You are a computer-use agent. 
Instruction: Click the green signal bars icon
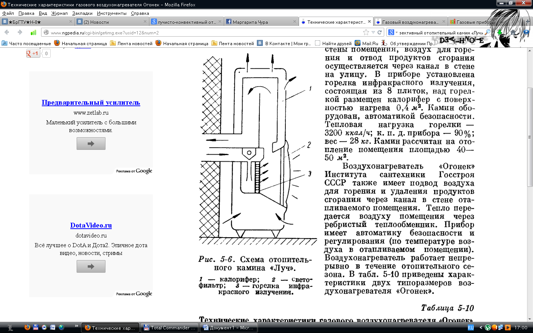click(x=33, y=32)
